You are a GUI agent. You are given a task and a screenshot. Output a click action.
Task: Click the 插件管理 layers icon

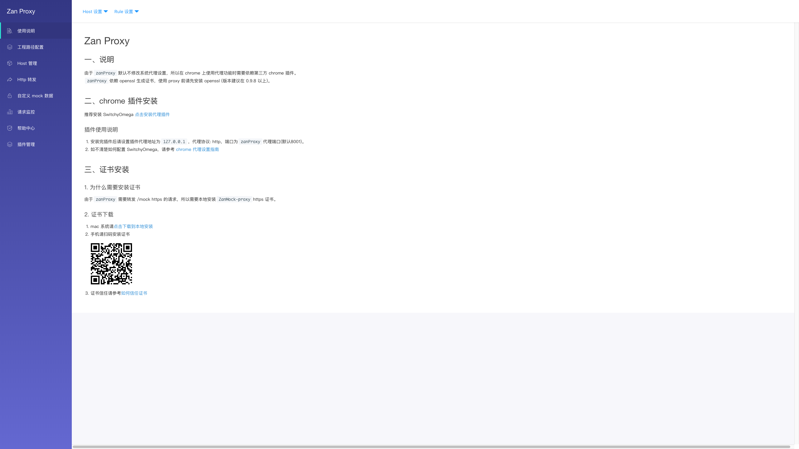tap(10, 144)
